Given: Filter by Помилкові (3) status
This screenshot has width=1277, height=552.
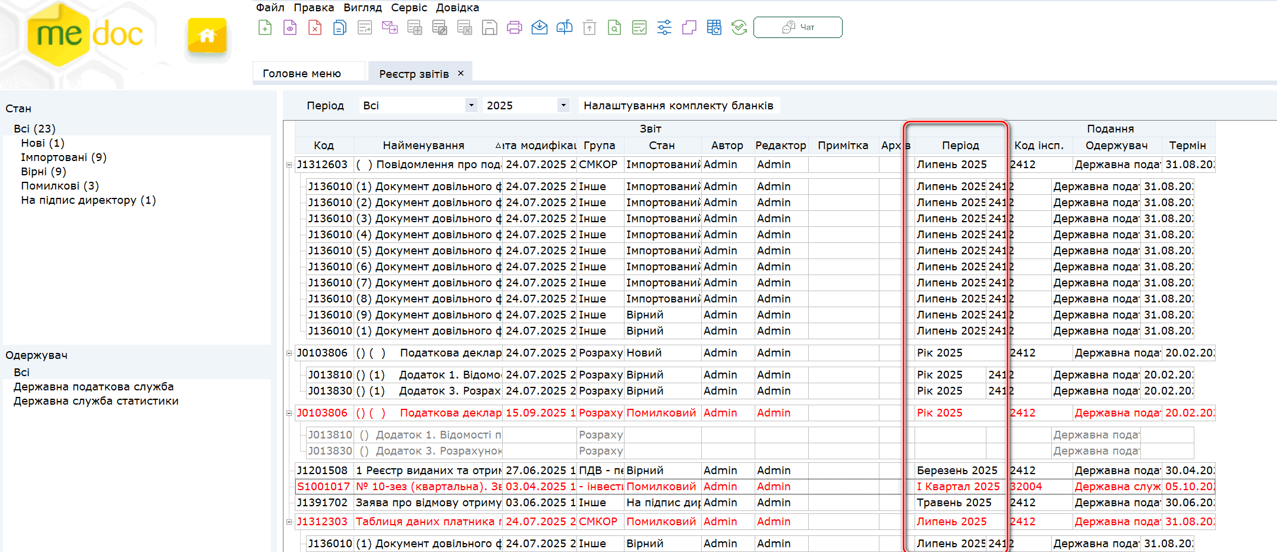Looking at the screenshot, I should click(59, 186).
